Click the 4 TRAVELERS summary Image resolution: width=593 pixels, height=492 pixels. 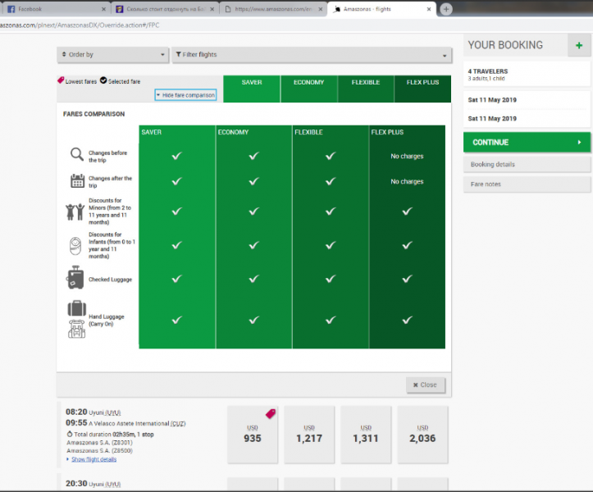point(488,71)
